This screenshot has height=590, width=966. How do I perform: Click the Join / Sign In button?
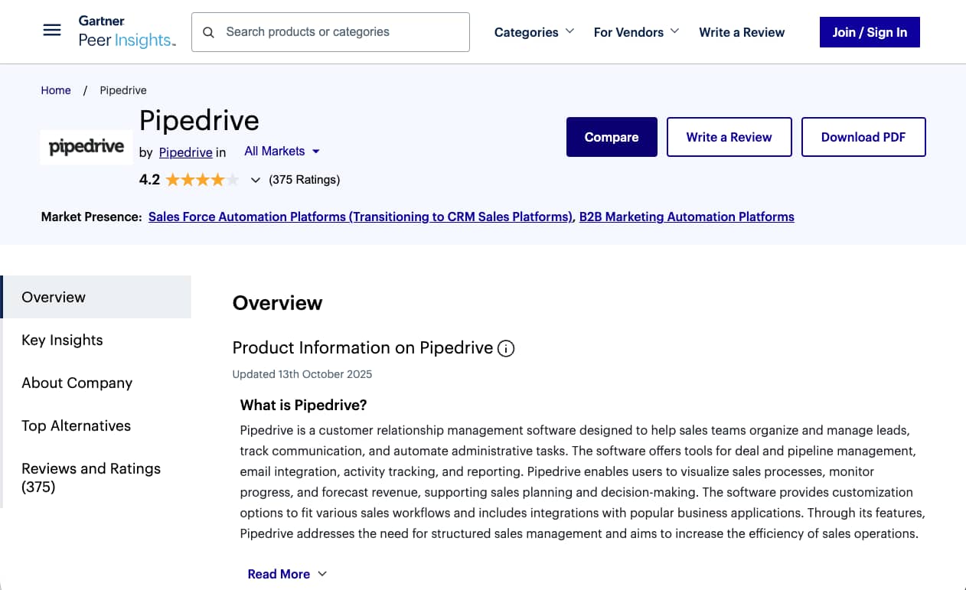[870, 32]
